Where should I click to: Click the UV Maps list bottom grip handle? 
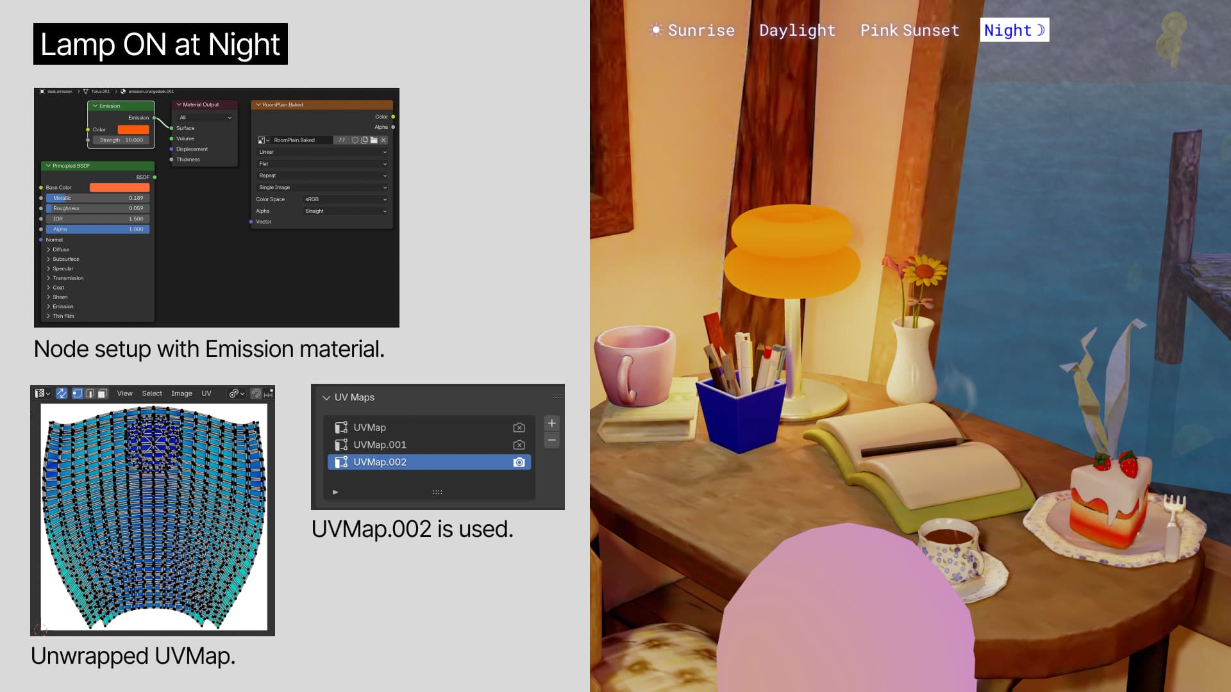click(437, 492)
